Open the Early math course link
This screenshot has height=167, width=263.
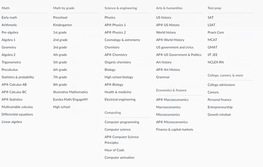coord(9,18)
